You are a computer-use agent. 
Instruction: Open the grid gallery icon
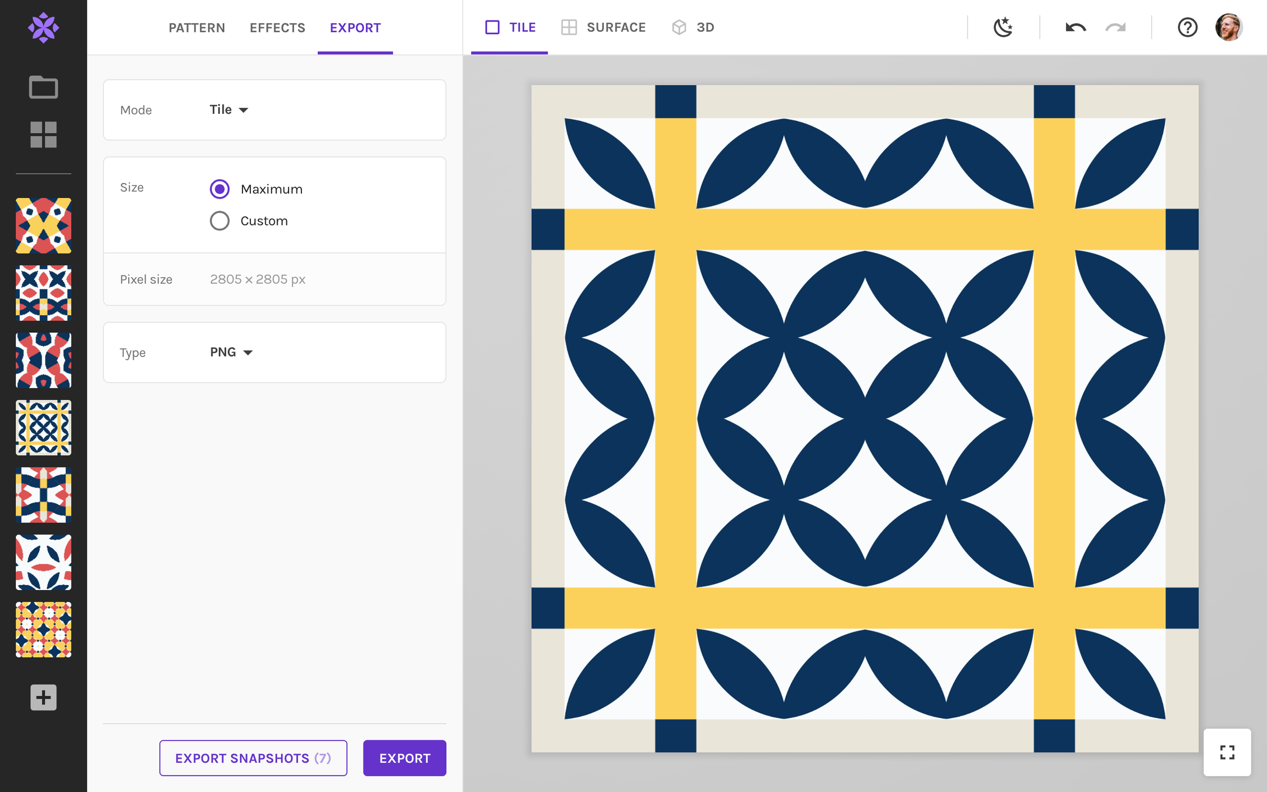(43, 135)
